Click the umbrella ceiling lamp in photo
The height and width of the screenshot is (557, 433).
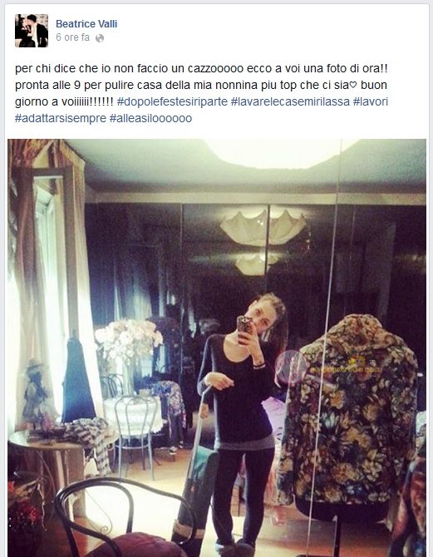(x=263, y=227)
